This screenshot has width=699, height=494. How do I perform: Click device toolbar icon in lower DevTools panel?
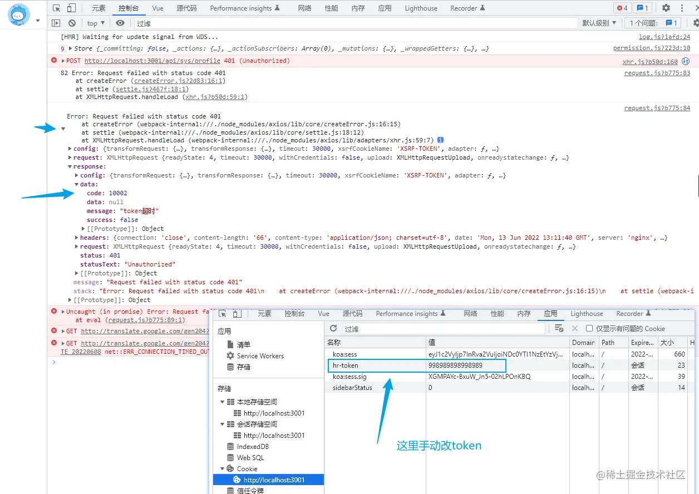point(238,314)
